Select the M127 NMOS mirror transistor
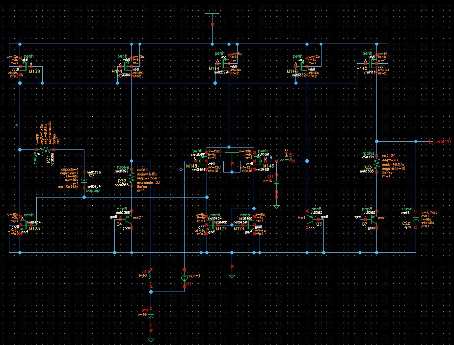 [x=212, y=225]
